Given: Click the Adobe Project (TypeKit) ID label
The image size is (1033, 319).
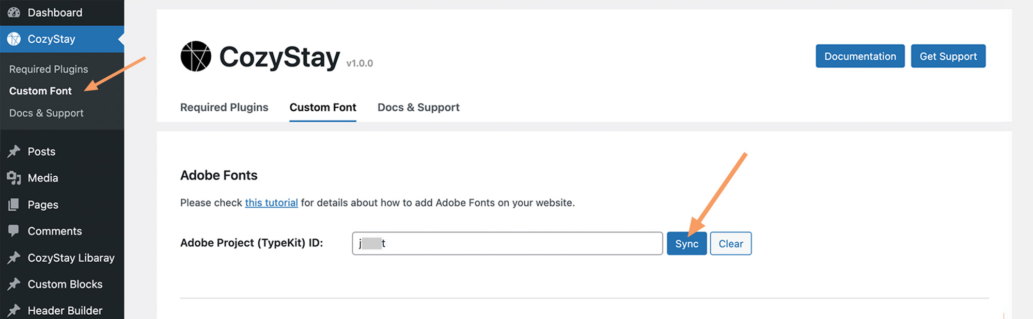Looking at the screenshot, I should tap(252, 243).
